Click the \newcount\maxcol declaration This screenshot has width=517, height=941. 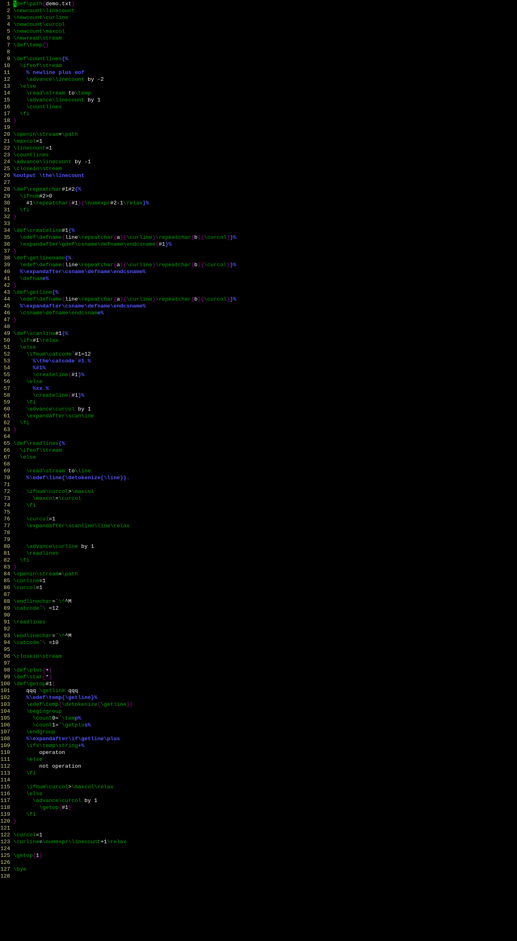pyautogui.click(x=39, y=31)
